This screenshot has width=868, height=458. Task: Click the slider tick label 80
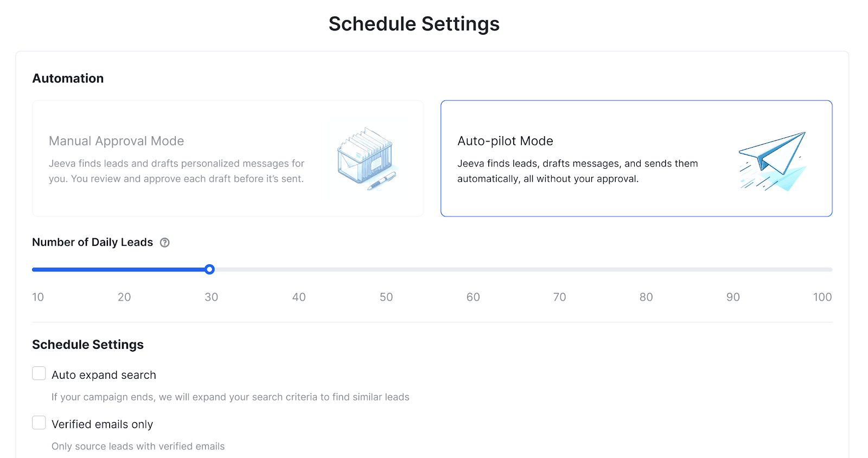coord(646,297)
